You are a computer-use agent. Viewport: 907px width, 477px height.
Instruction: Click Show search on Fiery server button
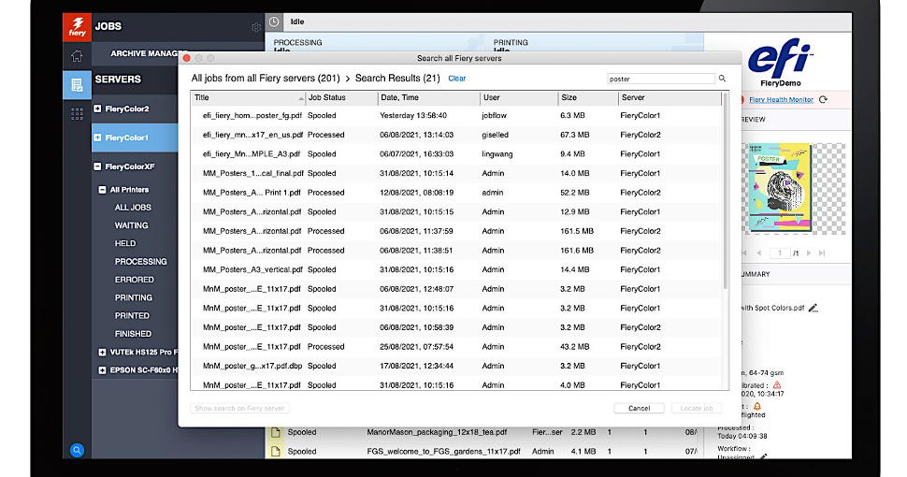point(239,408)
